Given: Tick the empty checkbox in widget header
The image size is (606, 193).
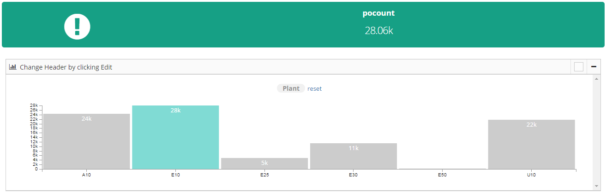Looking at the screenshot, I should click(x=579, y=67).
